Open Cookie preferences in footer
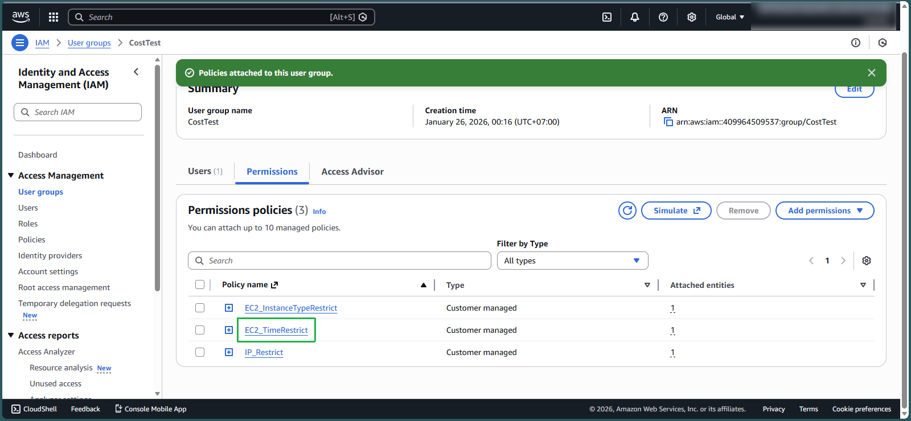 (861, 409)
